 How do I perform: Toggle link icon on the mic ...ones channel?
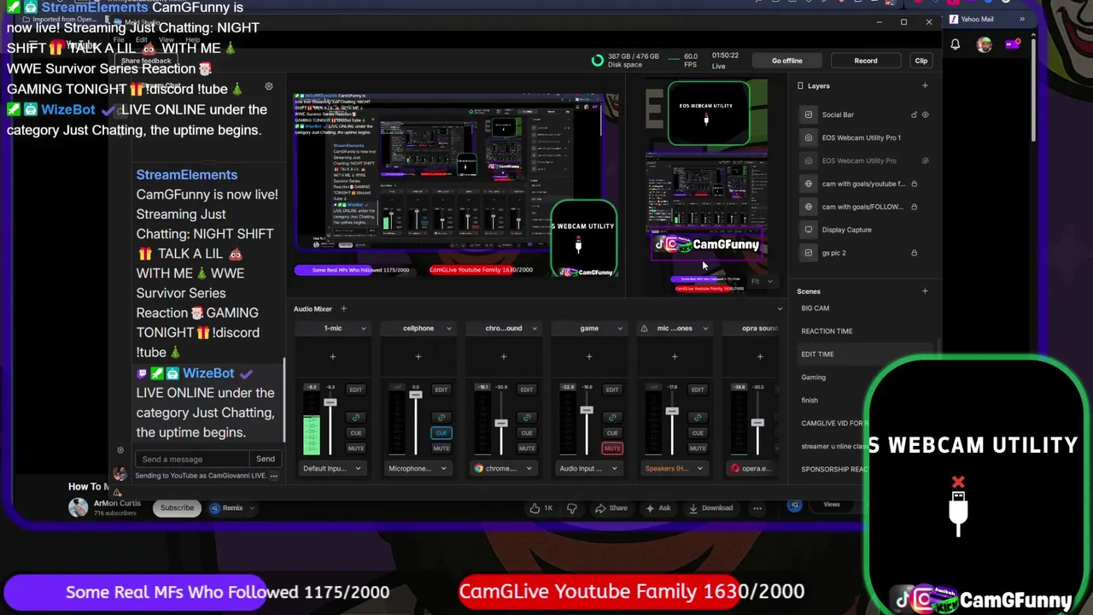point(698,418)
